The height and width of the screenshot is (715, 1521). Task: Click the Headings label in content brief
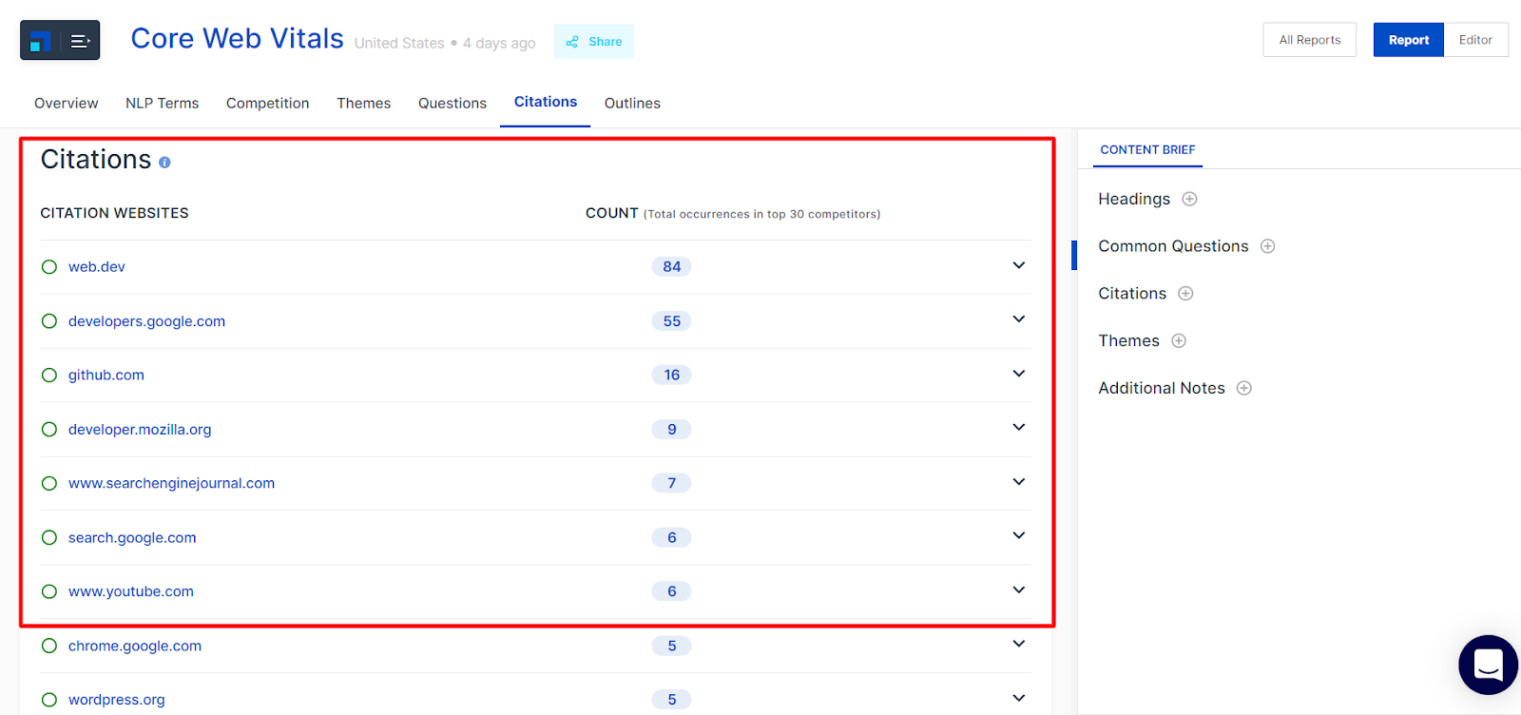[x=1134, y=199]
